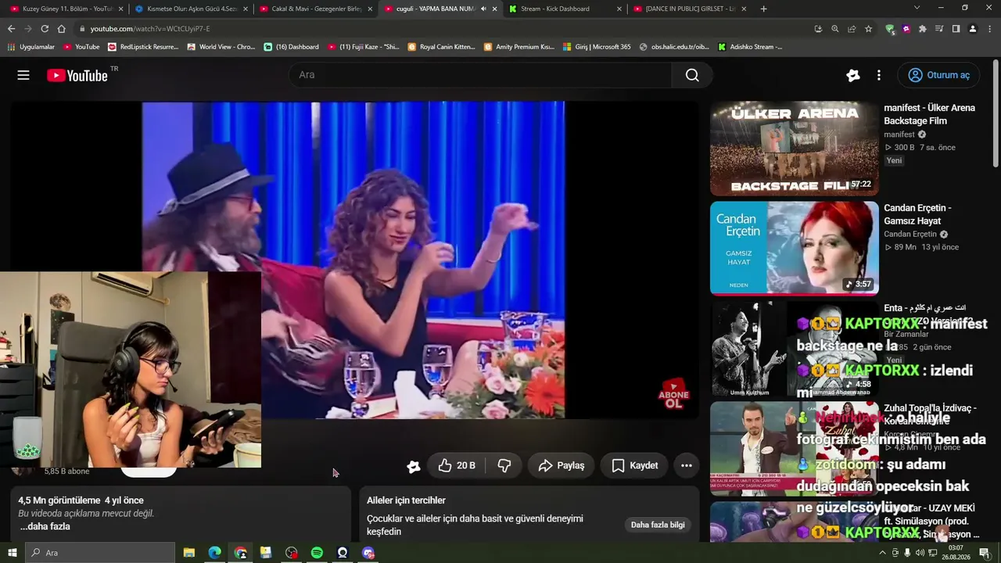The height and width of the screenshot is (563, 1001).
Task: Open more actions (three dots) under the video
Action: tap(687, 465)
